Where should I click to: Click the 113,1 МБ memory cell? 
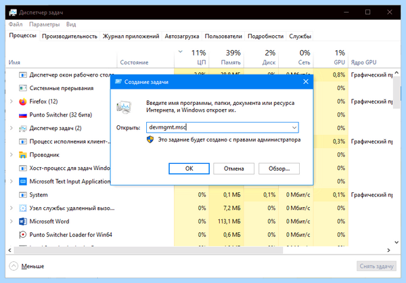[x=226, y=221]
